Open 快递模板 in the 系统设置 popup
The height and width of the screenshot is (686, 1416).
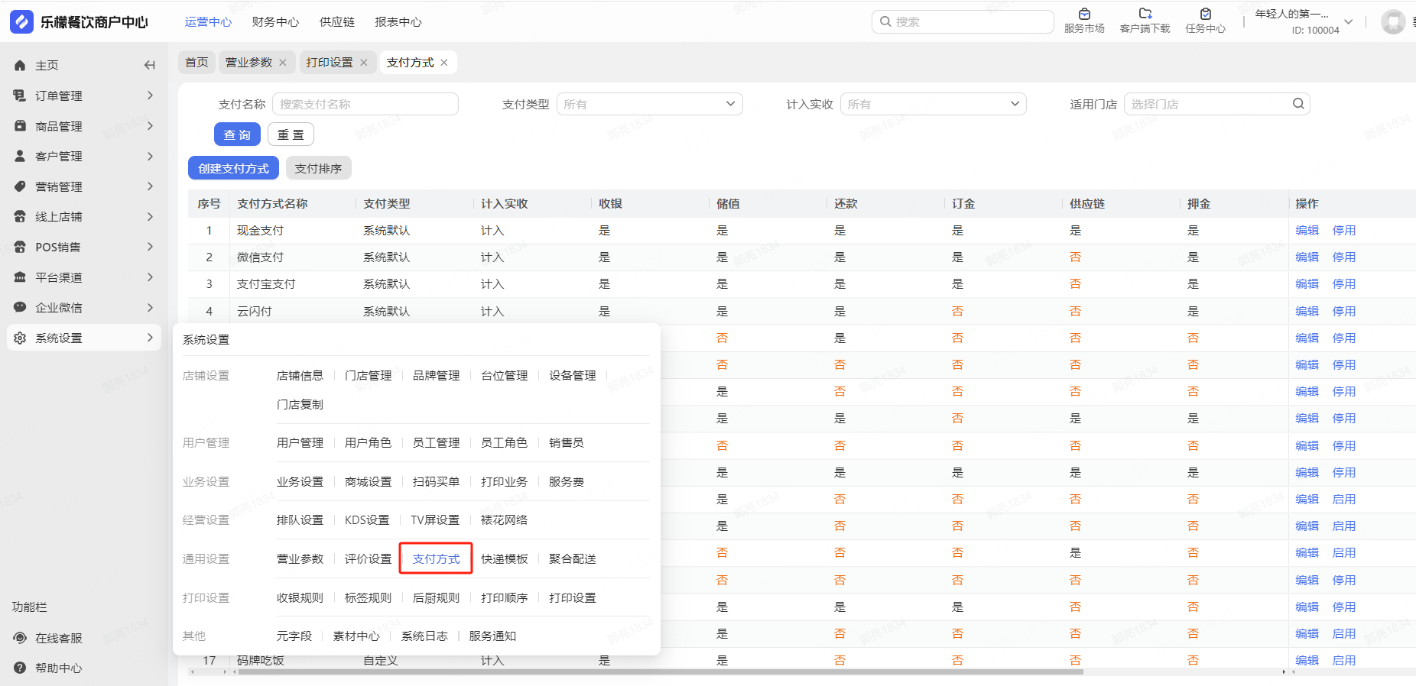504,559
